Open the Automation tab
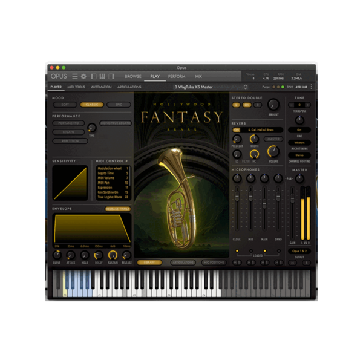This screenshot has width=363, height=363. click(x=101, y=87)
